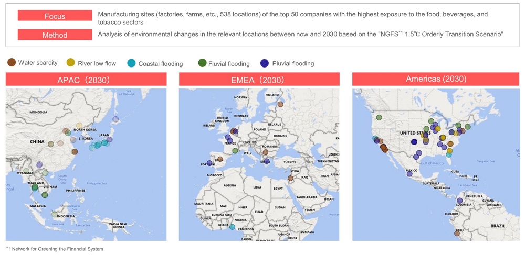Select the brown marker near Iraq

290,179
